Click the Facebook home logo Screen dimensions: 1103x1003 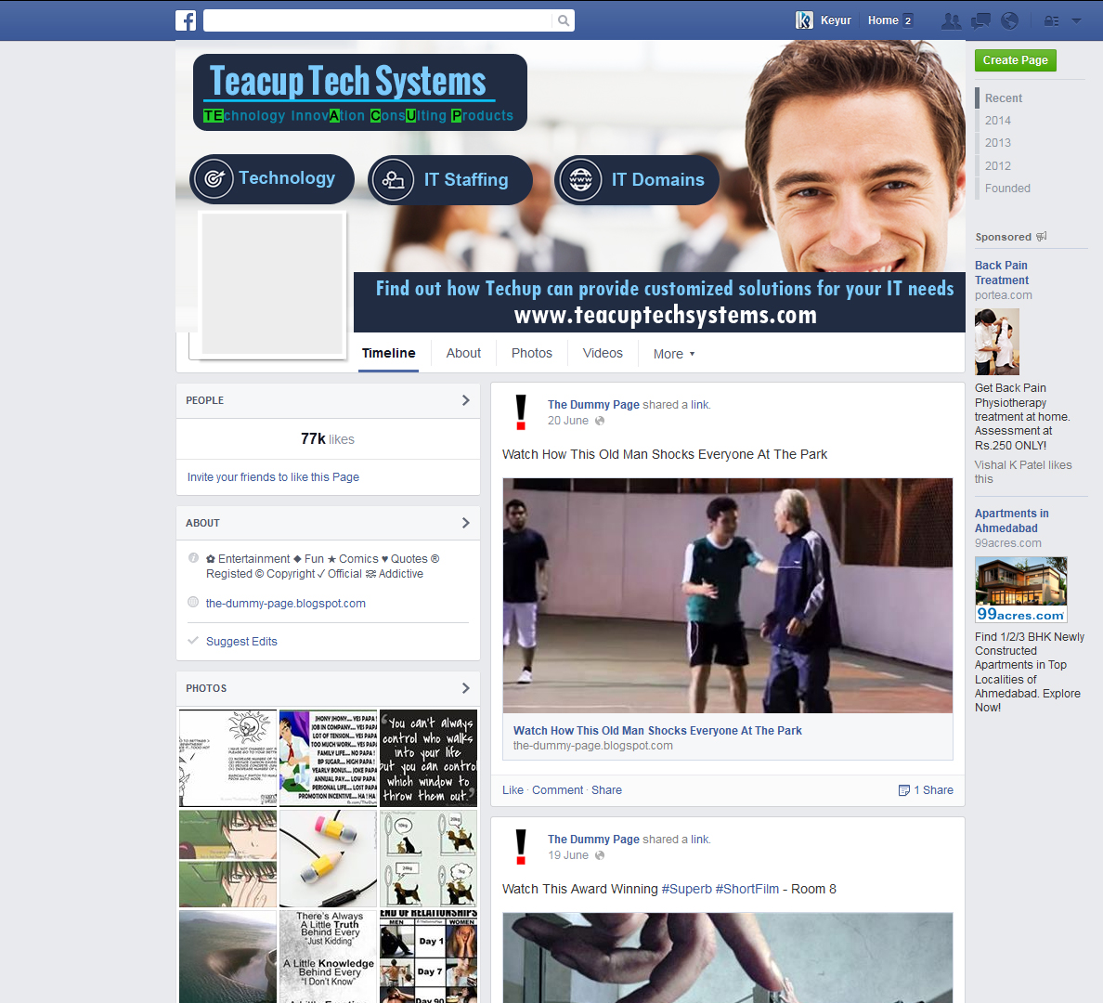[186, 20]
